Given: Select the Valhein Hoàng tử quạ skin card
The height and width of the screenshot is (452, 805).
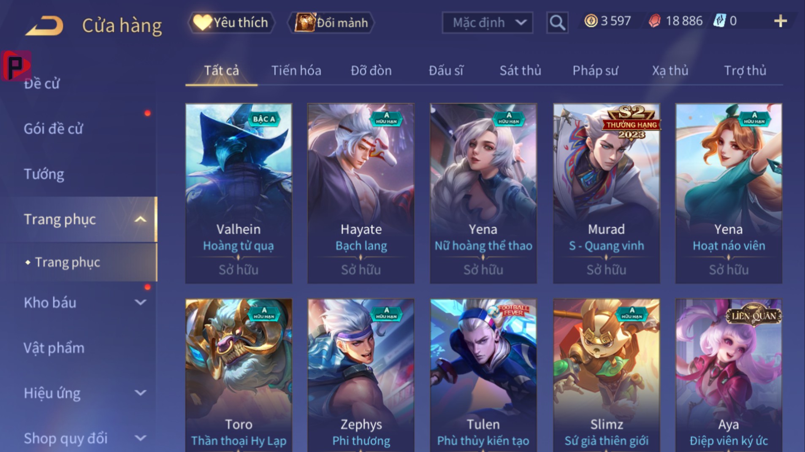Looking at the screenshot, I should (x=239, y=193).
